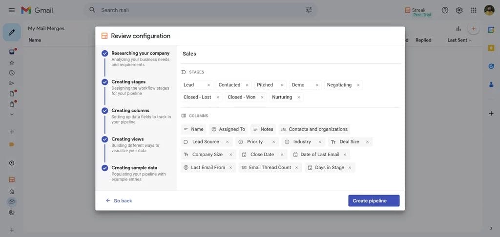Remove the Lead Source column

point(228,142)
